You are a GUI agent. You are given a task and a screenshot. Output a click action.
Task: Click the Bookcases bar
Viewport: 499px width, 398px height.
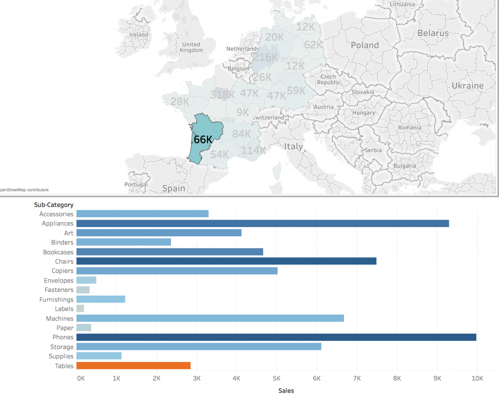[170, 252]
